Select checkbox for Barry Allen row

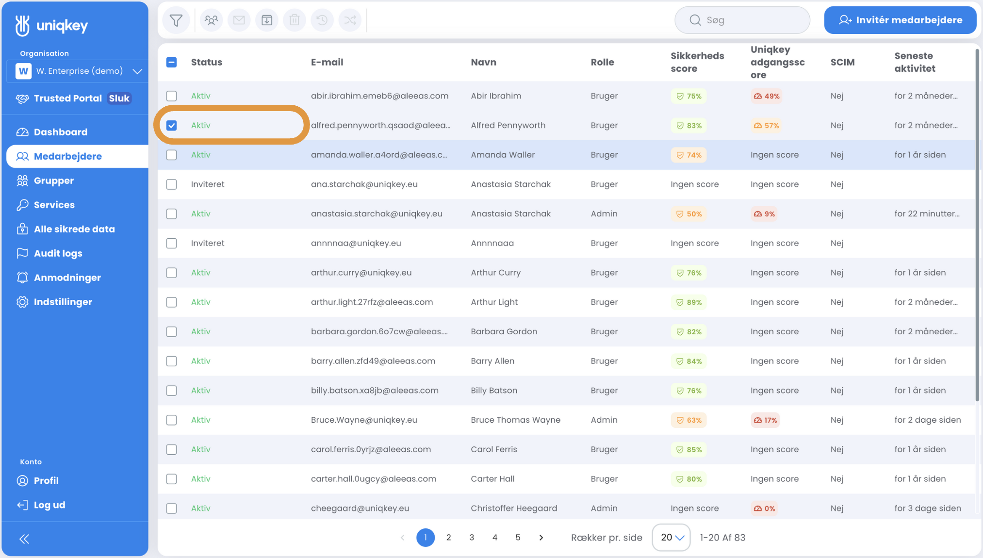(172, 361)
